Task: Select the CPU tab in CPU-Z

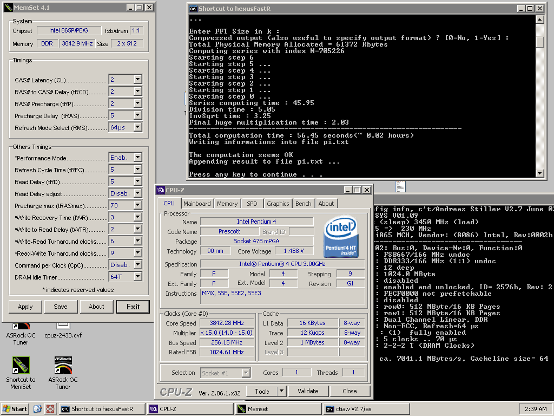Action: (x=169, y=203)
